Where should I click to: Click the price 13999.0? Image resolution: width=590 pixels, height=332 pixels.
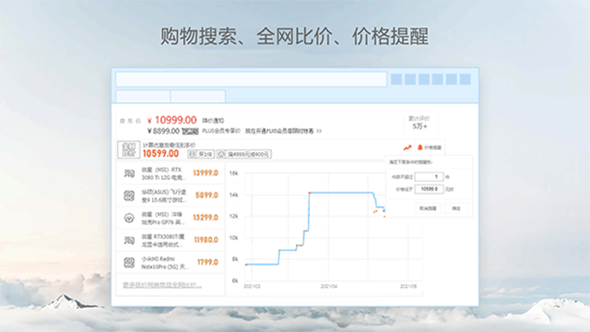pyautogui.click(x=206, y=172)
